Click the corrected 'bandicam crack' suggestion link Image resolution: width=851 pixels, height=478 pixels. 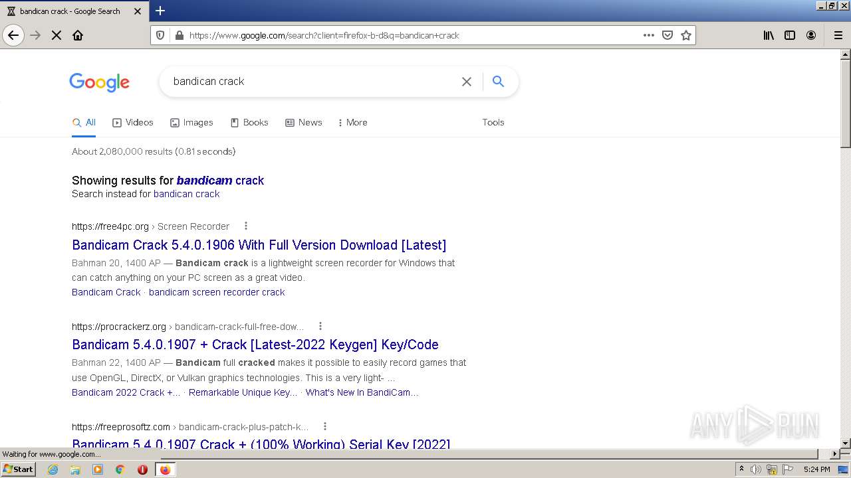pos(220,181)
